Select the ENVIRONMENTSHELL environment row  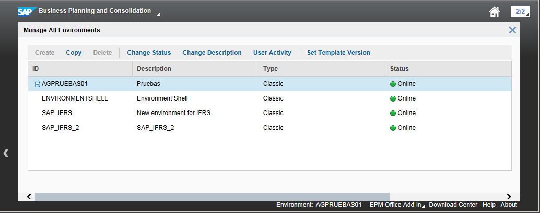click(x=75, y=98)
